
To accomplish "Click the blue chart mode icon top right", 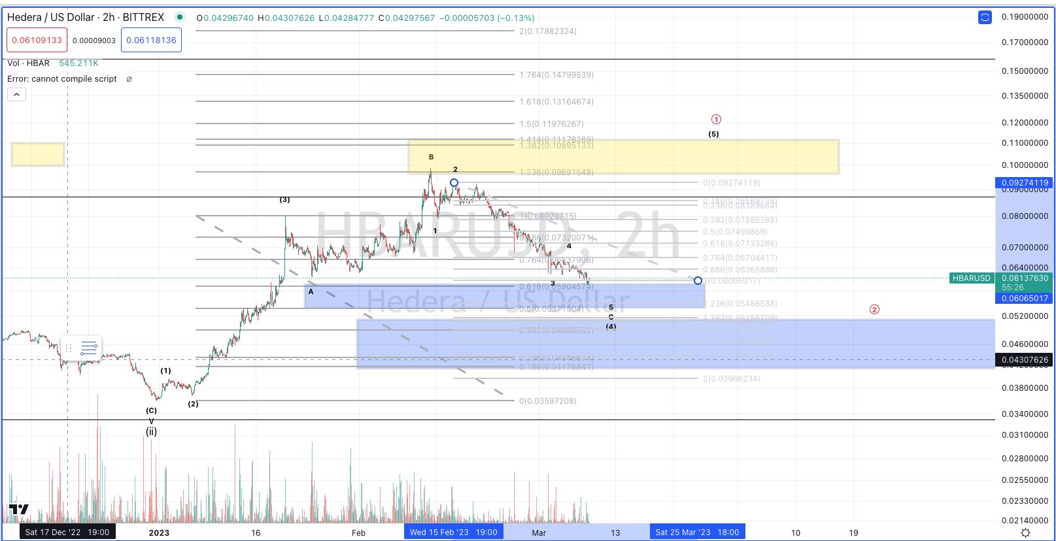I will (x=985, y=18).
